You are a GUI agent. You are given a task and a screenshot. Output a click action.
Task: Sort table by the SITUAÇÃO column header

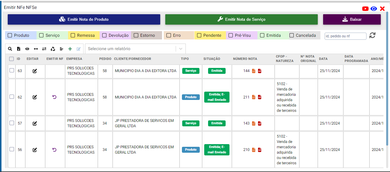212,59
